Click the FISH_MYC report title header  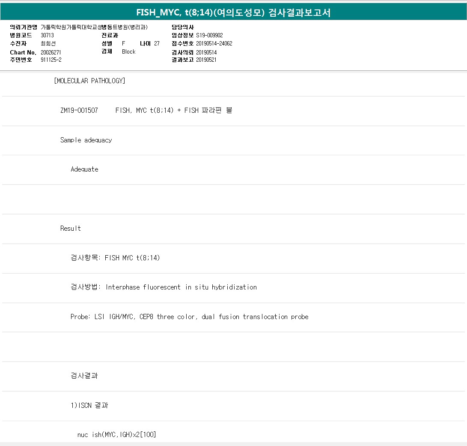[234, 12]
